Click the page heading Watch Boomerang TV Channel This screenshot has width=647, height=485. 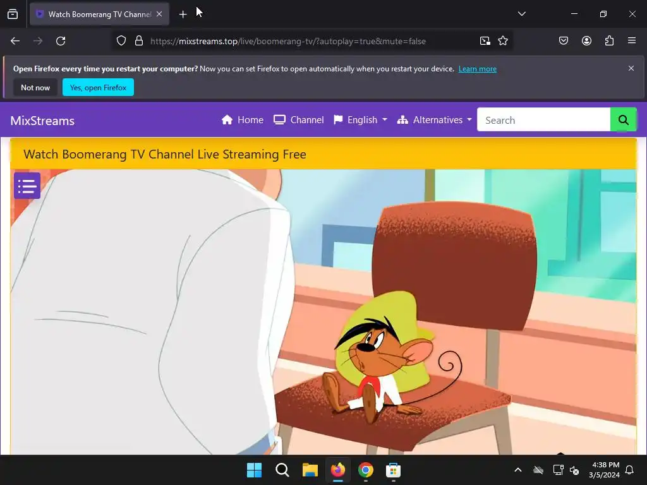165,154
